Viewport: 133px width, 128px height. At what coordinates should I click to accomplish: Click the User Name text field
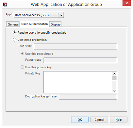pos(75,46)
